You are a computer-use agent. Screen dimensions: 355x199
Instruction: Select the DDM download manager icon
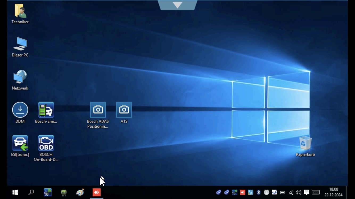(x=20, y=110)
